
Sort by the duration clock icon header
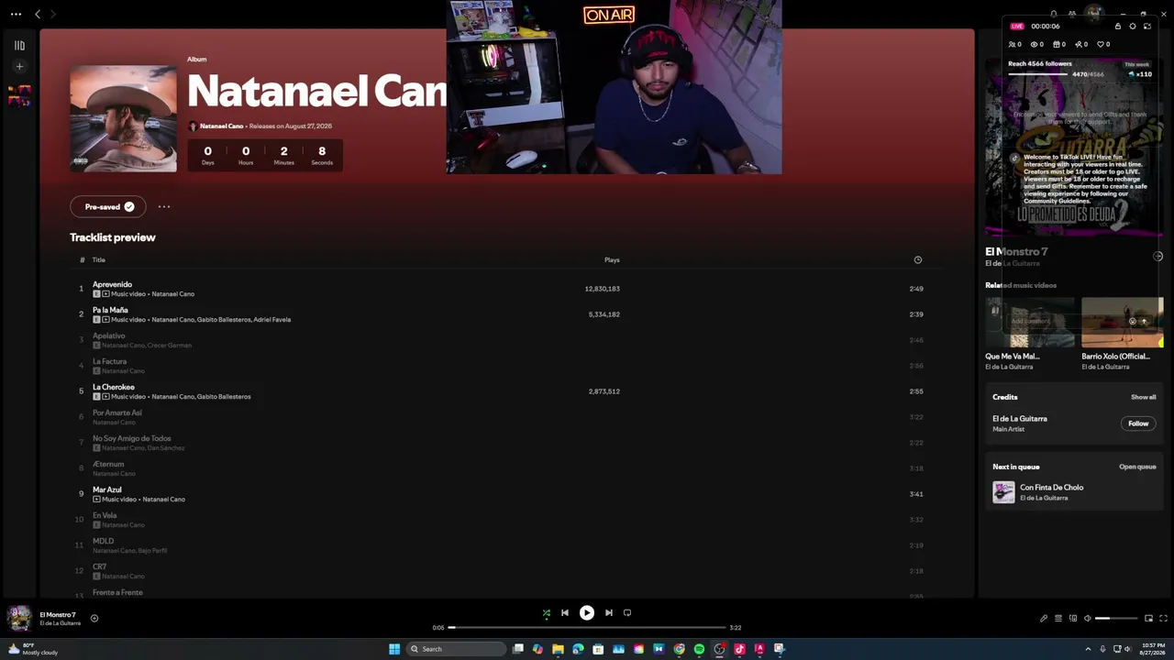tap(917, 260)
